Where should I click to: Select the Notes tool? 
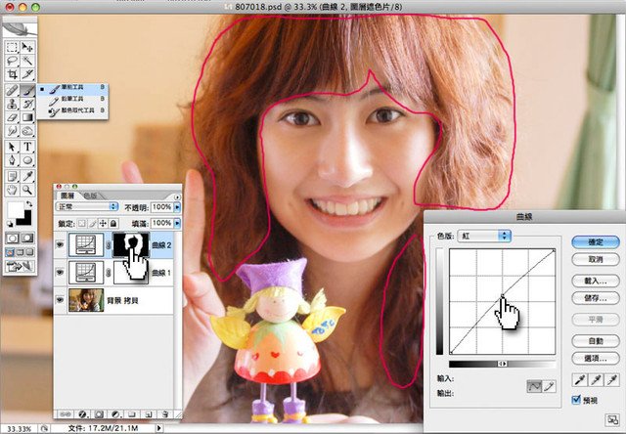[12, 176]
